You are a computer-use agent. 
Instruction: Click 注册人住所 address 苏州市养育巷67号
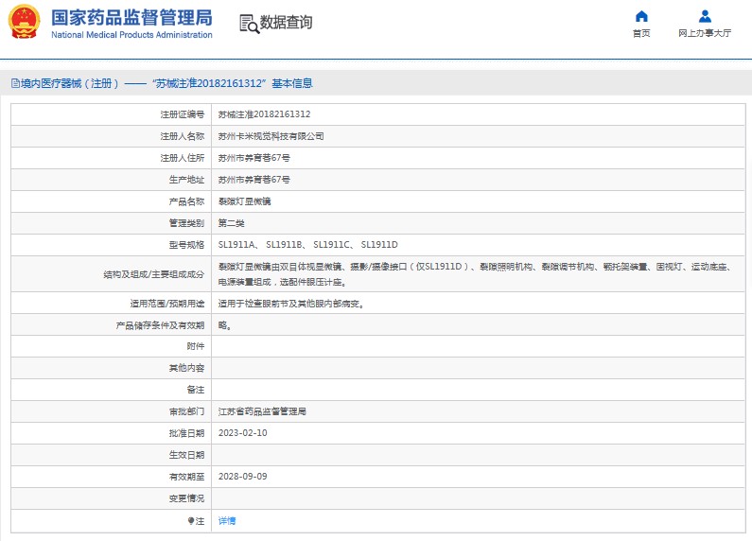point(254,158)
